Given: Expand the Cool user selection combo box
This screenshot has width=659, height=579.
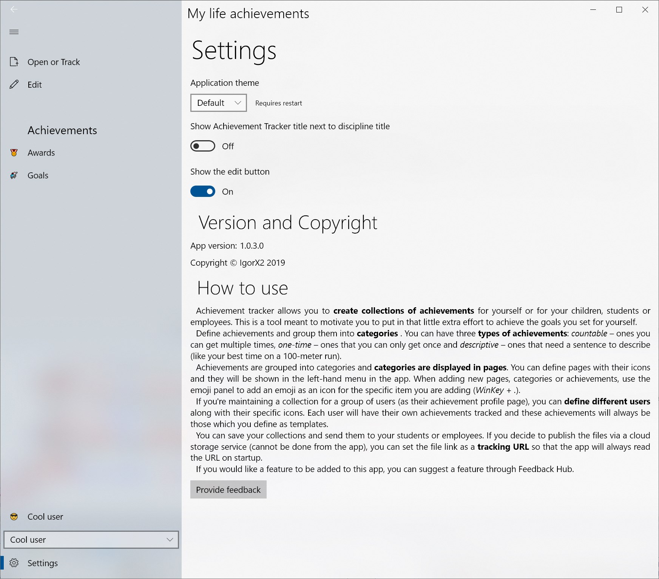Looking at the screenshot, I should pos(91,540).
